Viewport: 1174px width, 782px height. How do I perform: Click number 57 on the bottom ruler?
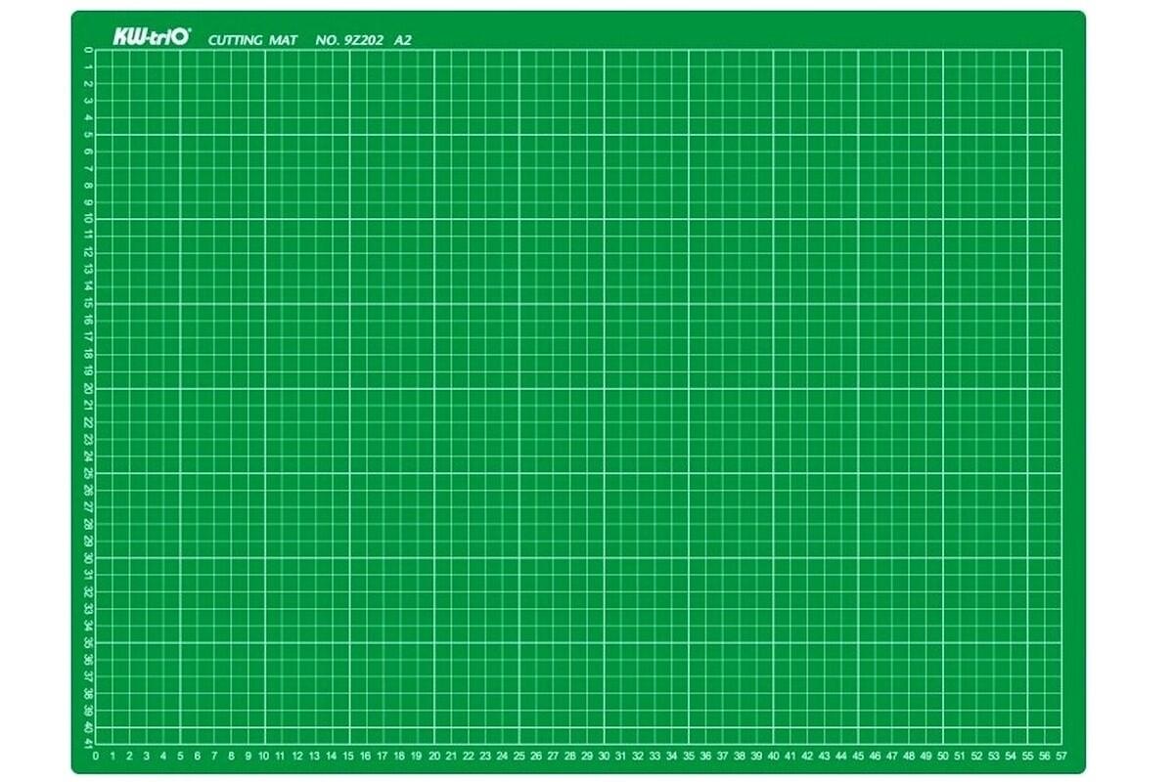(x=1061, y=756)
